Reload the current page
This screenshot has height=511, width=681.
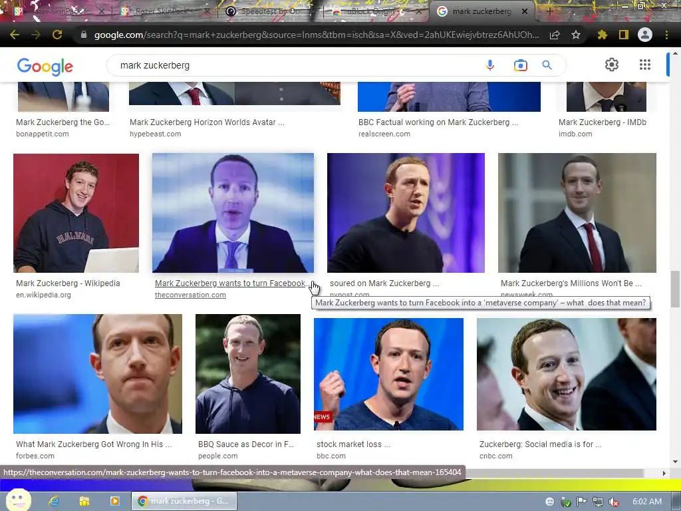pos(57,35)
